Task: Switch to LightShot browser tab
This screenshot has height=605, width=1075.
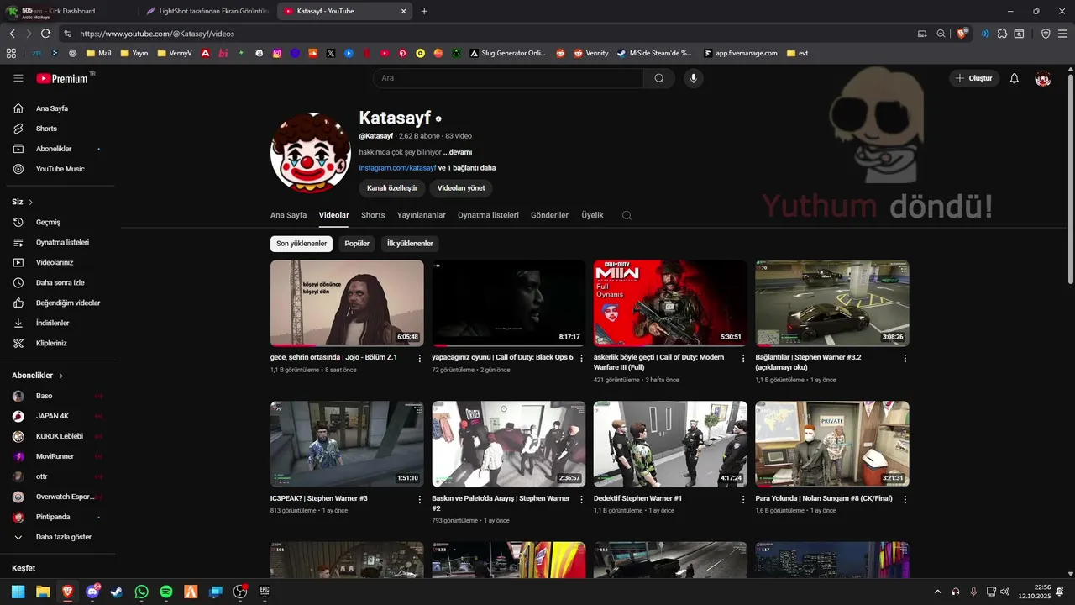Action: [x=207, y=11]
